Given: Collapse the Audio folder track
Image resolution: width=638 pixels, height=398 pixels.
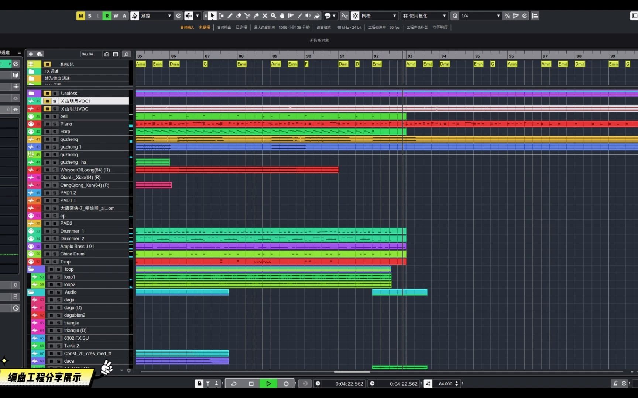Looking at the screenshot, I should click(31, 292).
